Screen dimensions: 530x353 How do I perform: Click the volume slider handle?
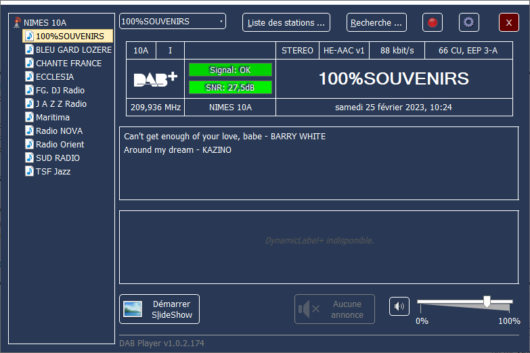pos(487,302)
